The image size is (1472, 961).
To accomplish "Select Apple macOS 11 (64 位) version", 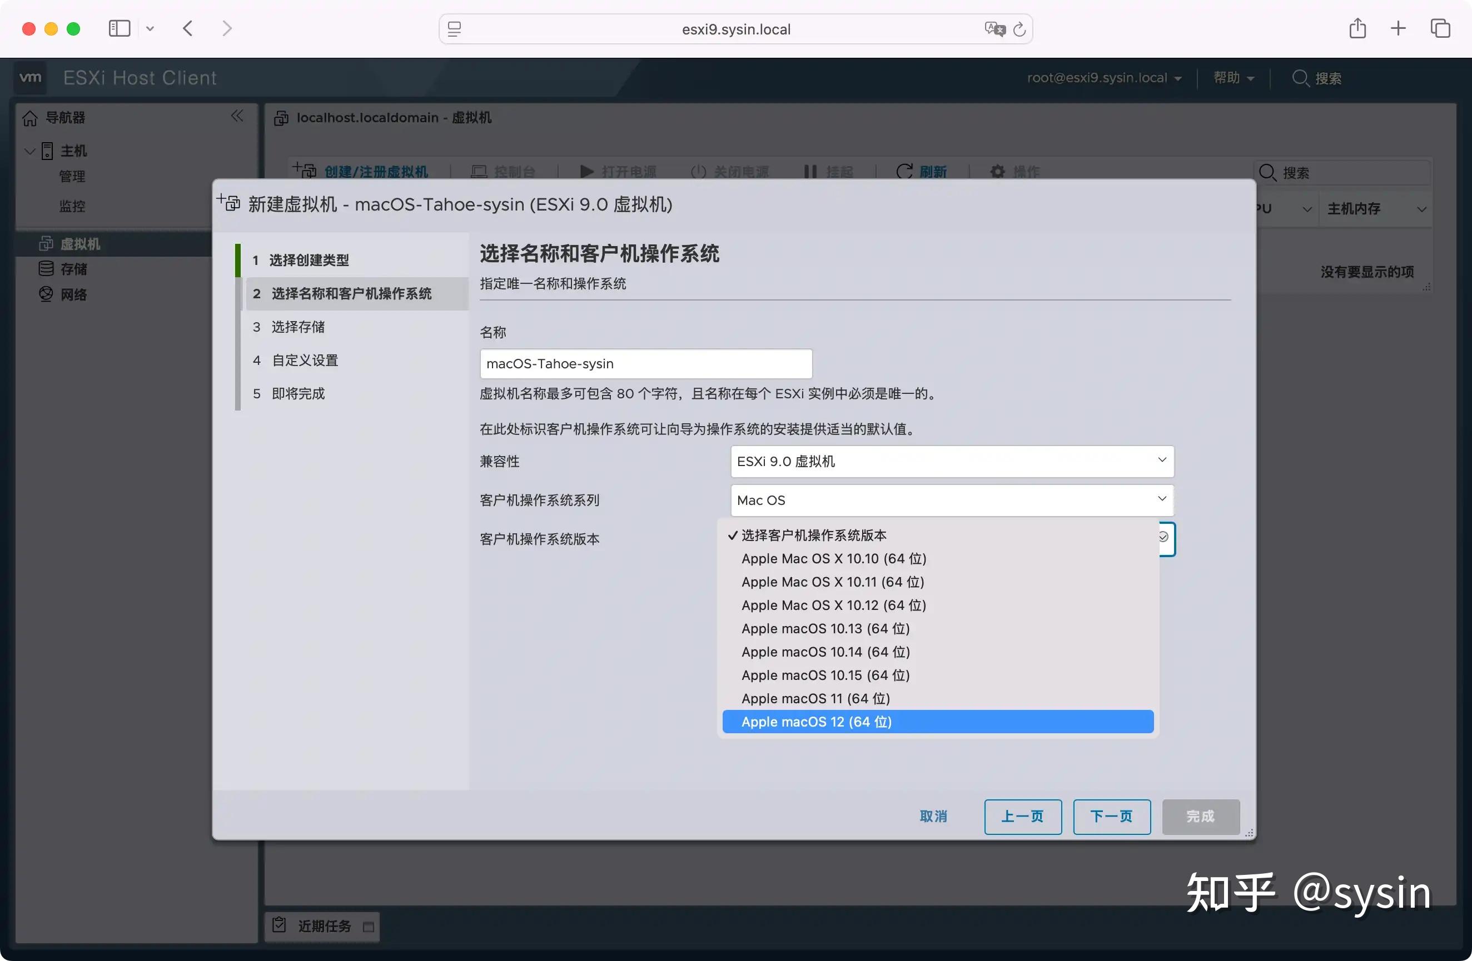I will pos(815,698).
